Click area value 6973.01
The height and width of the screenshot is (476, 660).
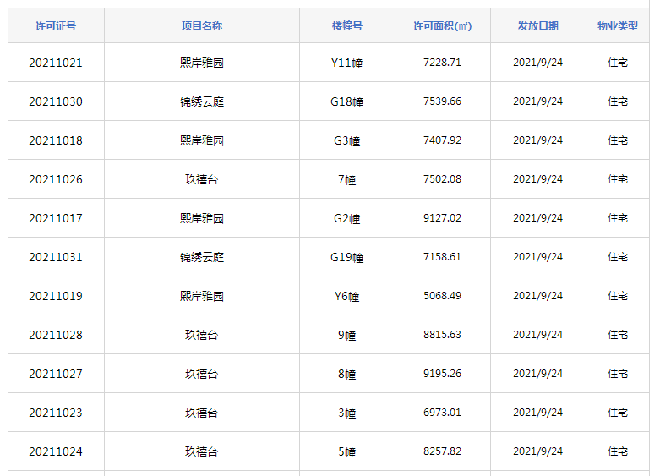442,412
